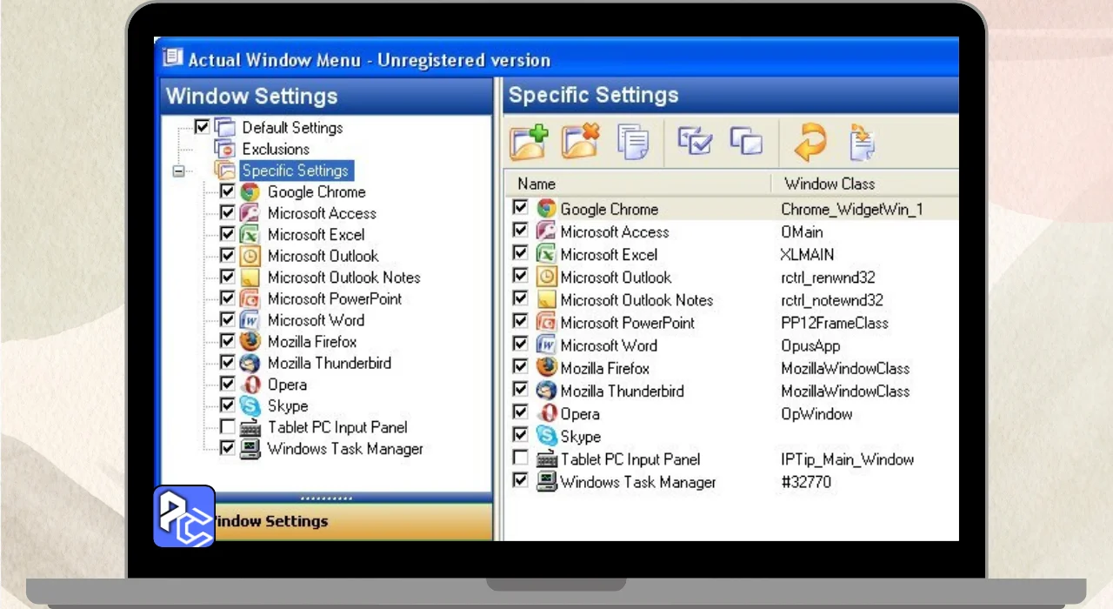
Task: Click the document with orange arrow toolbar icon
Action: point(862,143)
